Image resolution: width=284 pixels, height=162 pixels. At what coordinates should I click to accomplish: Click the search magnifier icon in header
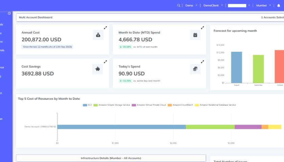point(179,5)
